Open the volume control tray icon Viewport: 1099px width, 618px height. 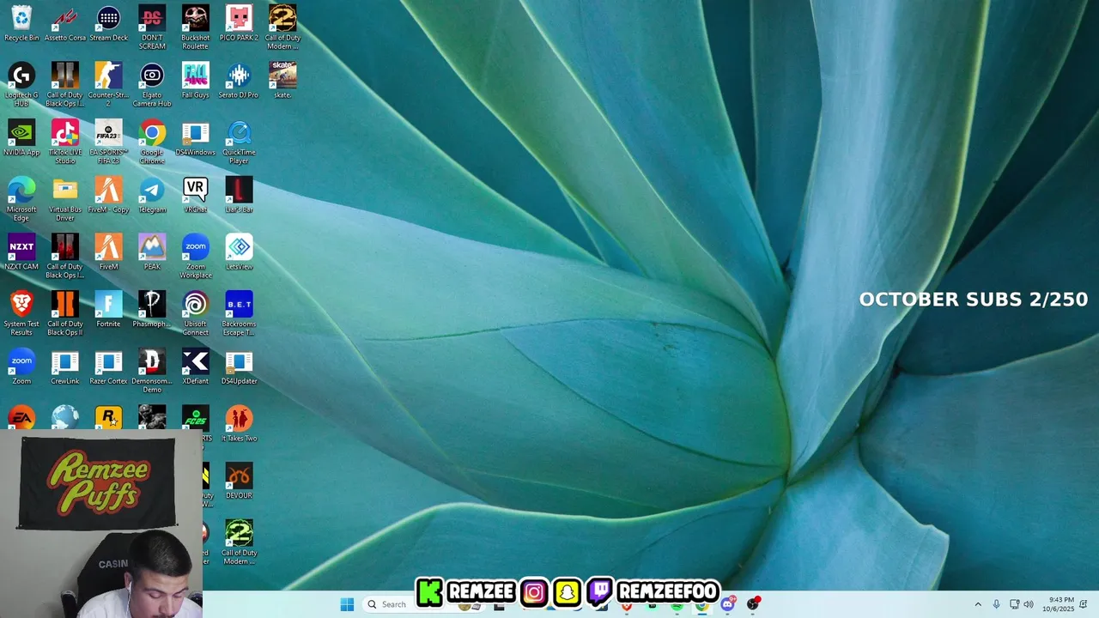pos(1029,604)
